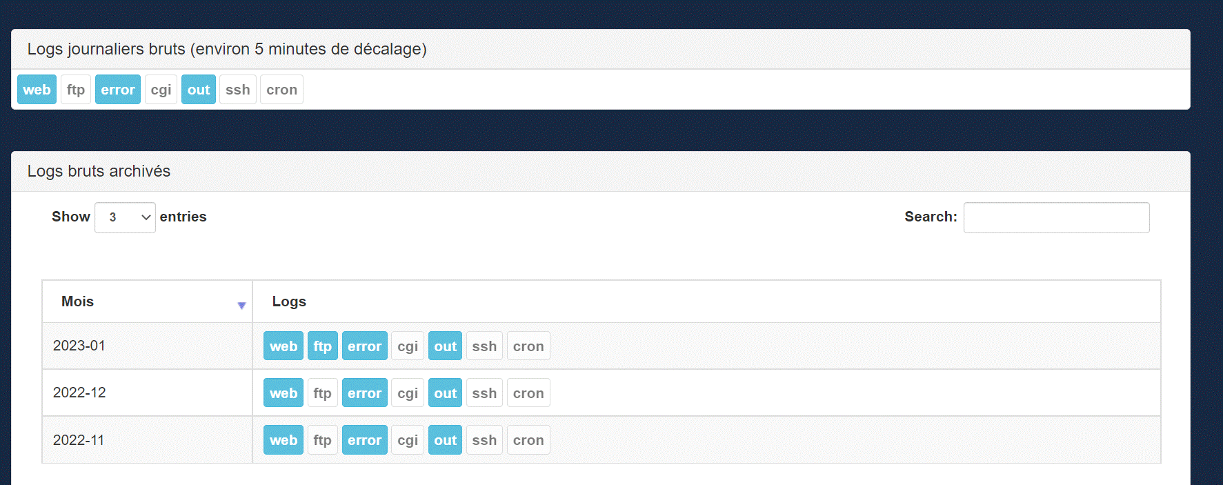1223x485 pixels.
Task: Download the 2023-01 error log
Action: click(x=364, y=346)
